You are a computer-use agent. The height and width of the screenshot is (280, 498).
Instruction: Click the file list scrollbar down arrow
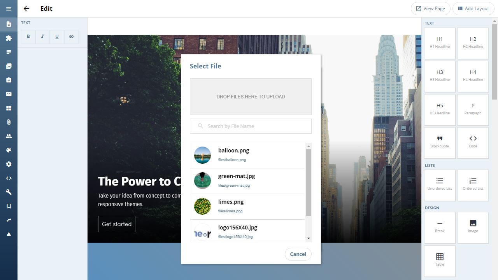(x=309, y=238)
